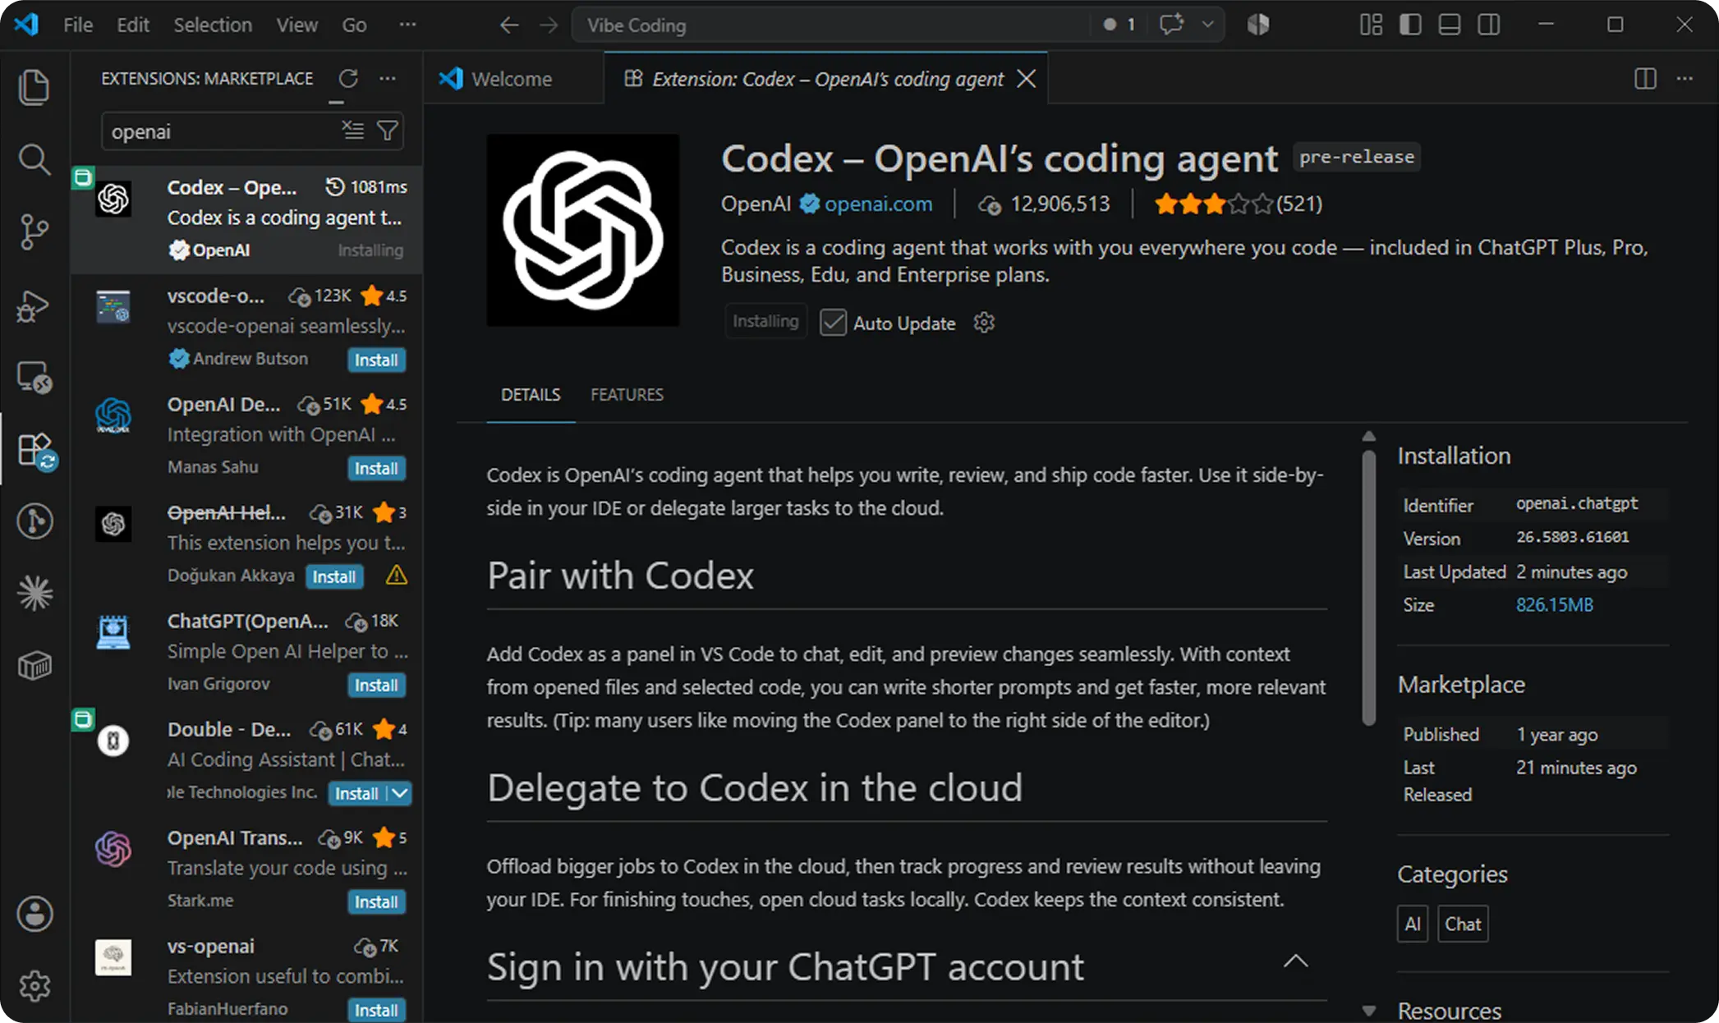Customize layout from title bar
Image resolution: width=1719 pixels, height=1023 pixels.
1371,25
